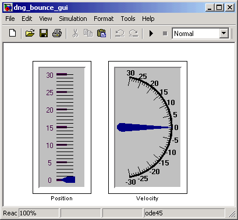The height and width of the screenshot is (220, 238).
Task: Create a new model with the blank page icon
Action: click(x=13, y=33)
